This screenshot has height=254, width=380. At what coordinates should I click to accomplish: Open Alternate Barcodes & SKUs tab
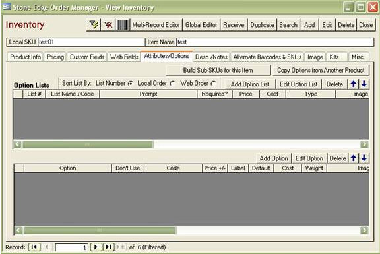[267, 57]
